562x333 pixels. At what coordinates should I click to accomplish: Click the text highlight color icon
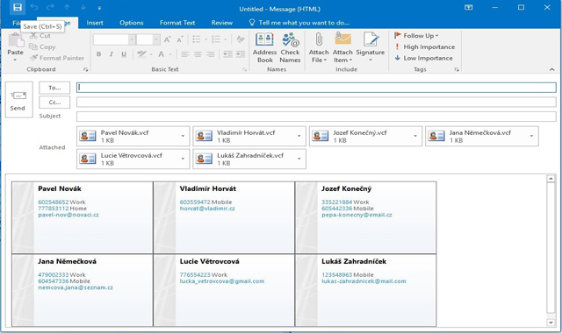141,54
